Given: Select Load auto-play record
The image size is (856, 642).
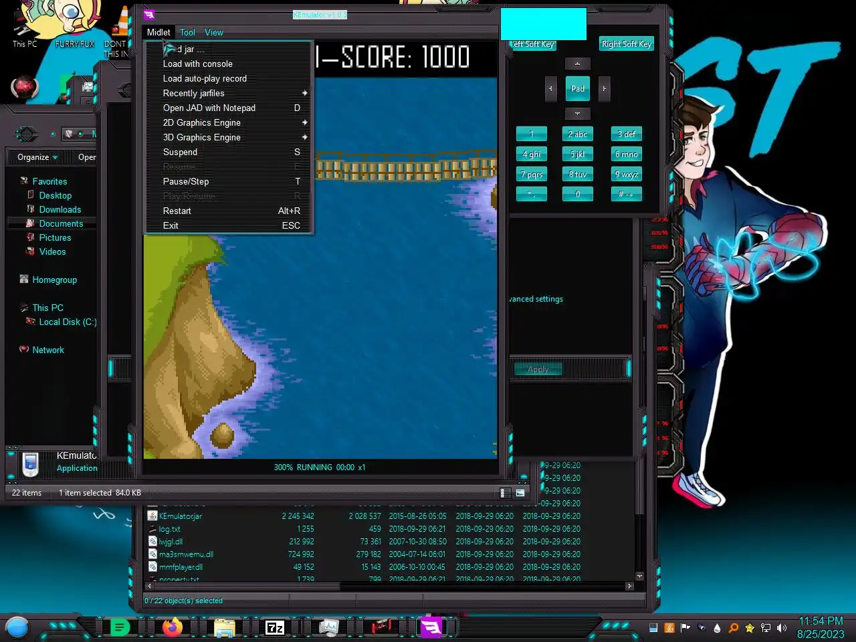Looking at the screenshot, I should tap(229, 78).
